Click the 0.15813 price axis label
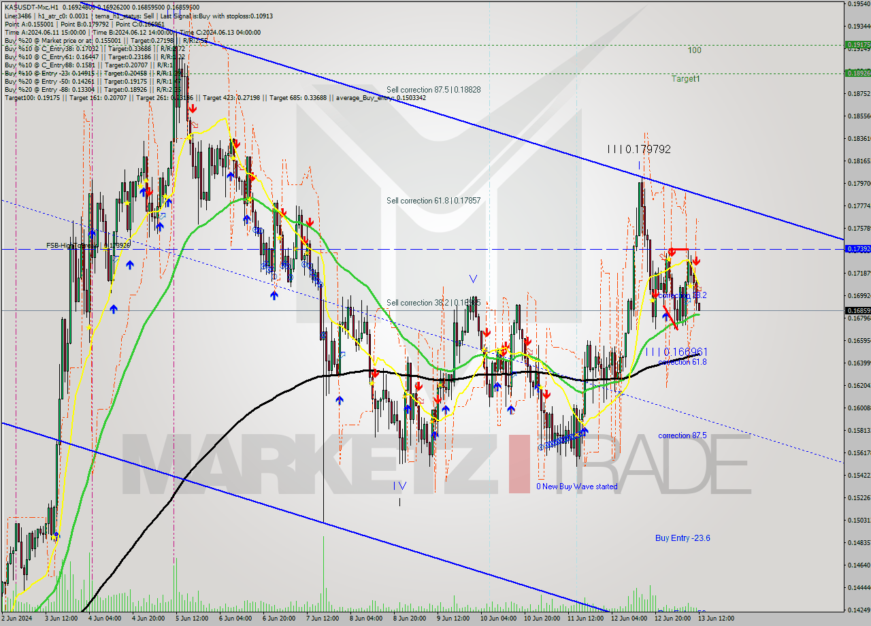This screenshot has height=626, width=871. (859, 430)
